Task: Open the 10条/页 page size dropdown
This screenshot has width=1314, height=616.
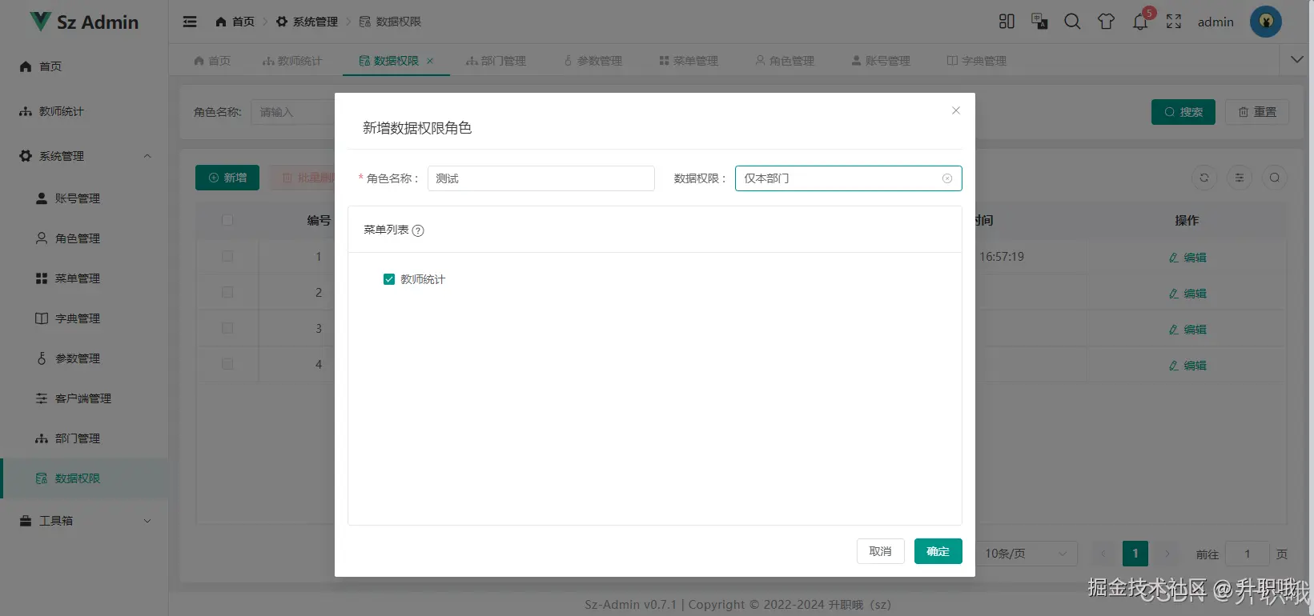Action: click(1027, 554)
